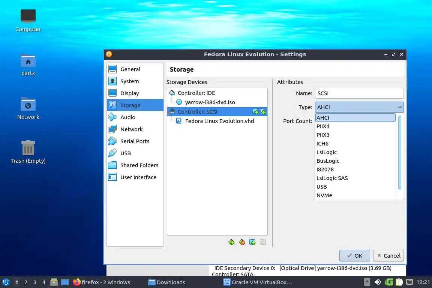
Task: Click the removable media tray icon
Action: 367,282
